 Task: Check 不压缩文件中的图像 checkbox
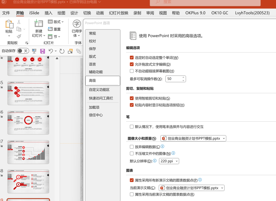[132, 153]
